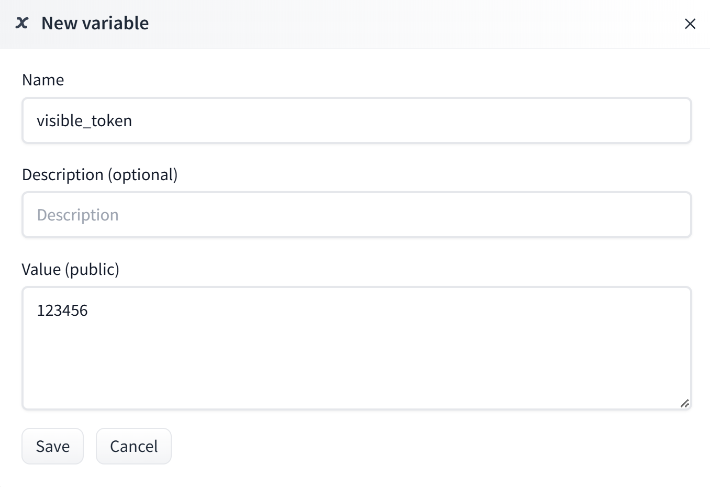Click the "Description (optional)" label
Viewport: 710px width, 487px height.
99,174
